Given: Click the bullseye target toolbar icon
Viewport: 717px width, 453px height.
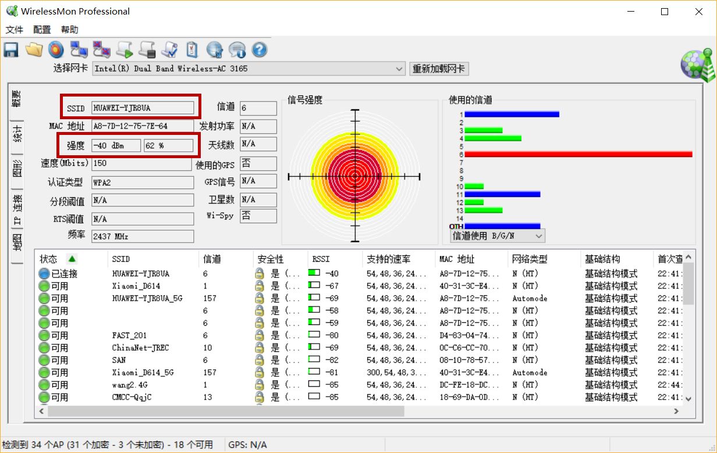Looking at the screenshot, I should point(56,50).
